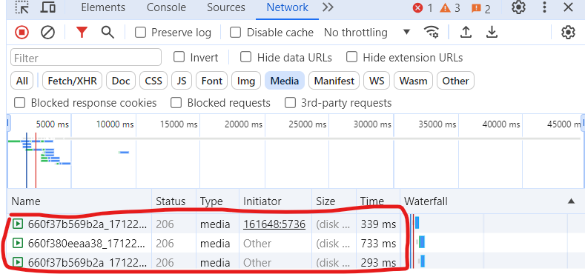585x274 pixels.
Task: Filter by Font requests
Action: coord(211,81)
